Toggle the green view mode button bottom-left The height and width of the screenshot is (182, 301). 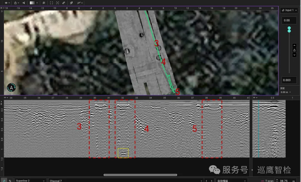(x=4, y=180)
